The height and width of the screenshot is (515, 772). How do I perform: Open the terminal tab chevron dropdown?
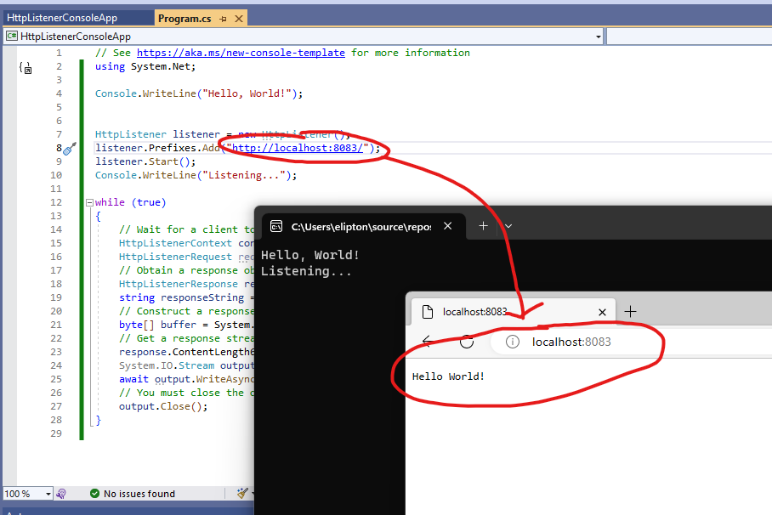(x=508, y=226)
